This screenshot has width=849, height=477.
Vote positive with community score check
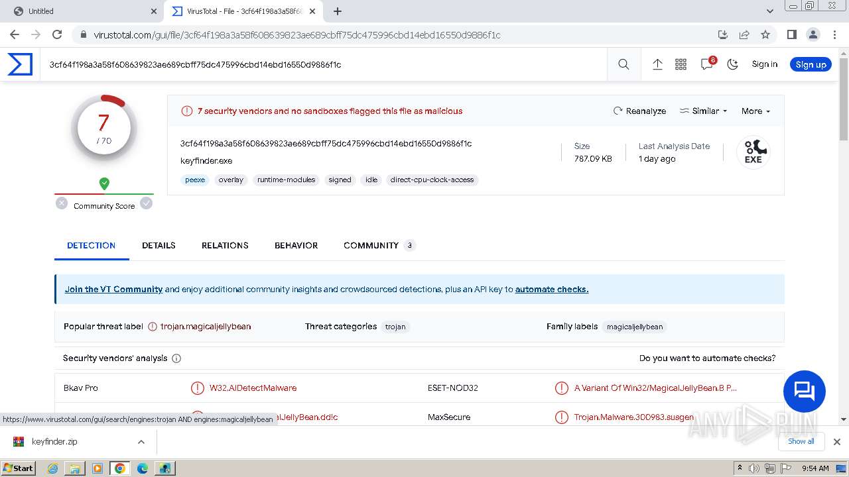click(x=147, y=203)
